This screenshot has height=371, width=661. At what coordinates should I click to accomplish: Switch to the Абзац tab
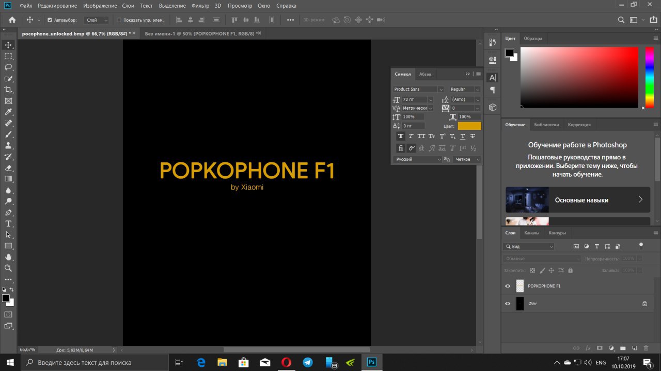coord(425,74)
